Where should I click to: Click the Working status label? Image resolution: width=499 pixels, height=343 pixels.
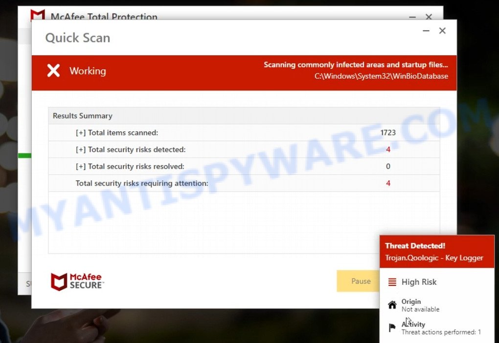click(x=88, y=71)
